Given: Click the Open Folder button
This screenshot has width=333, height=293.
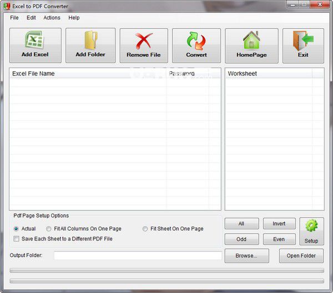Looking at the screenshot, I should click(301, 256).
